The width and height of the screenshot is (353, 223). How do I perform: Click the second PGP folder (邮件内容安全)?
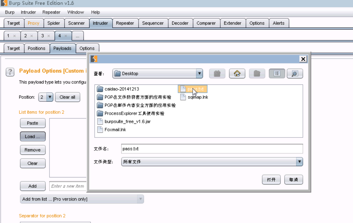click(x=136, y=105)
